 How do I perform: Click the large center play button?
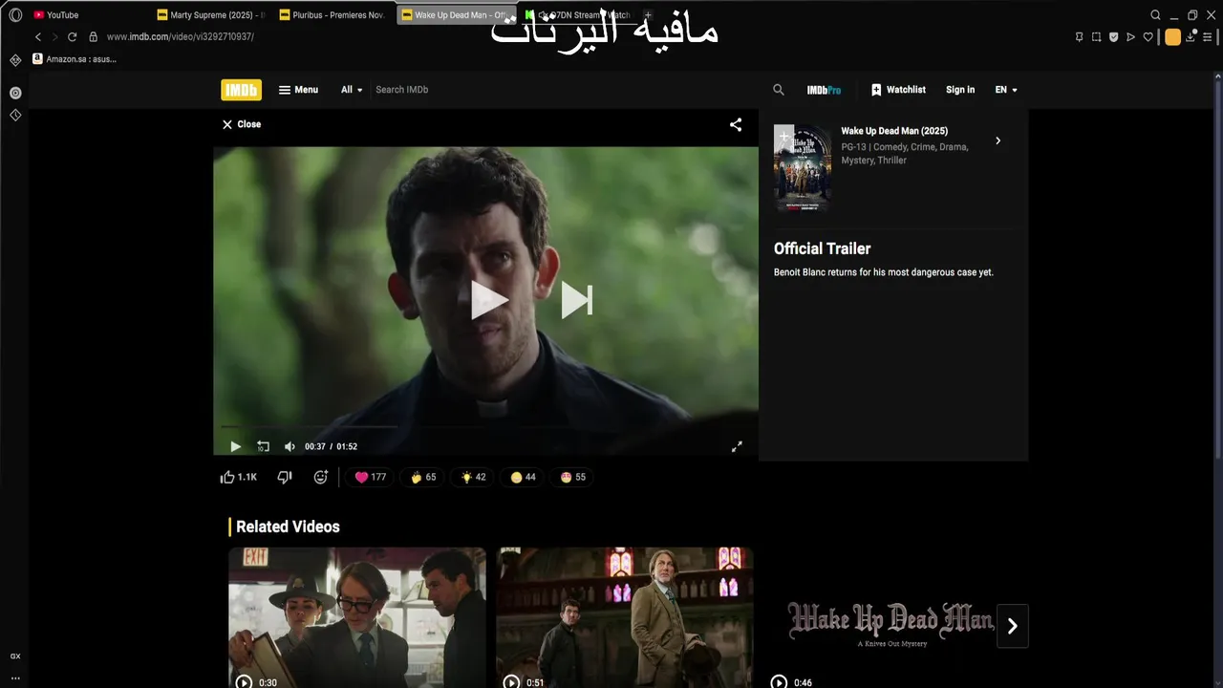point(489,300)
